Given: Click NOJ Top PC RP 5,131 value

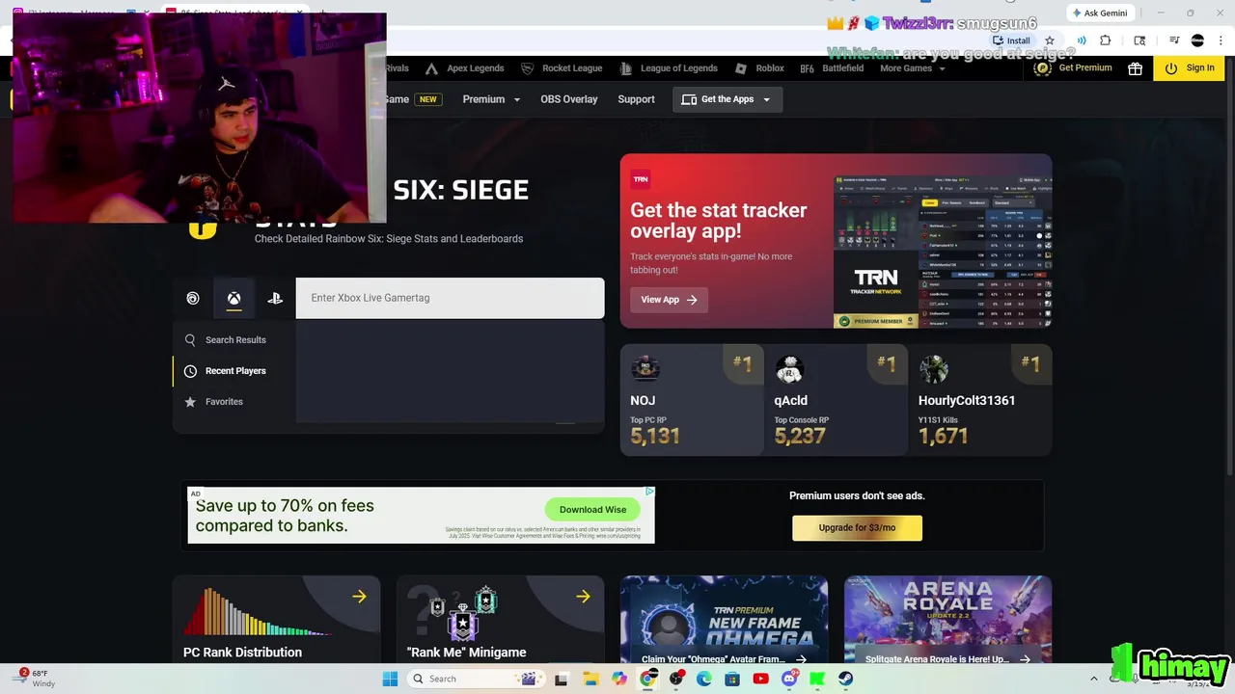Looking at the screenshot, I should click(x=655, y=437).
